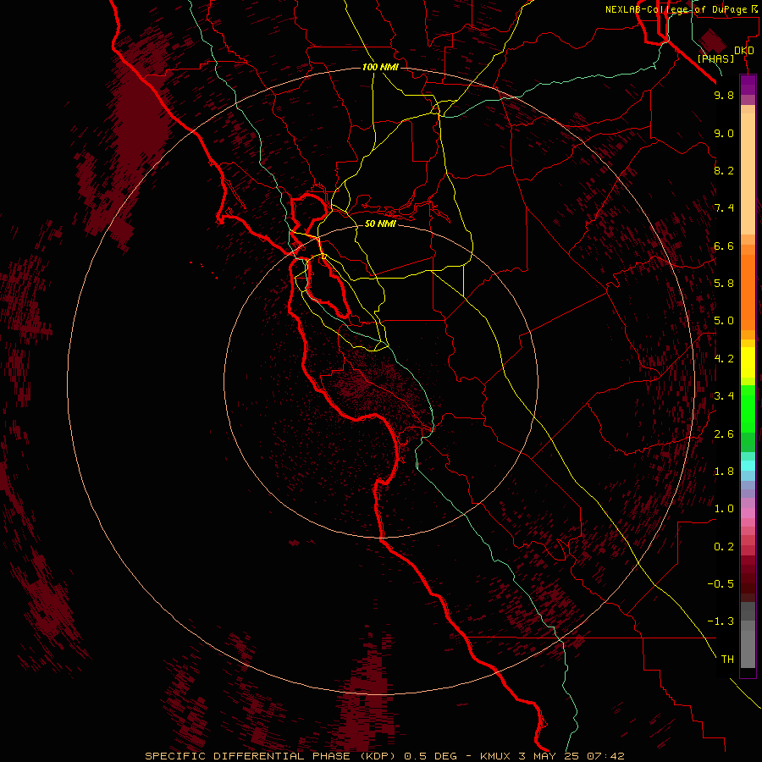Click the 8.2 value on color scale
Viewport: 762px width, 762px height.
point(724,170)
